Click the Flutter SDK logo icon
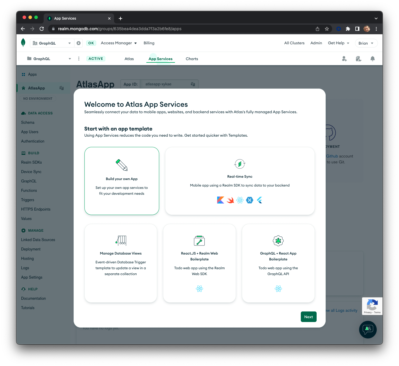This screenshot has width=399, height=366. [259, 200]
